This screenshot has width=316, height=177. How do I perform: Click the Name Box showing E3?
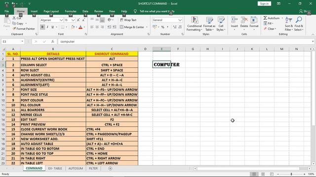[x=13, y=41]
